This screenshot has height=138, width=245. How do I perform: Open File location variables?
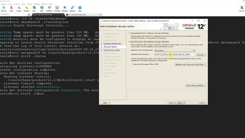point(195,85)
